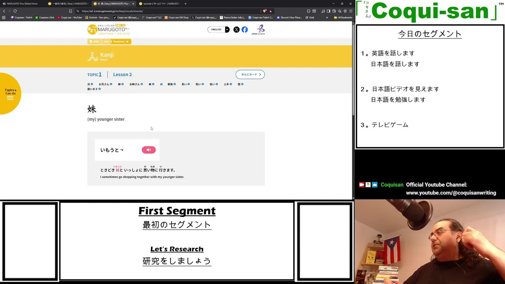Open the TOPIC 1 link
This screenshot has height=284, width=505.
coord(94,75)
